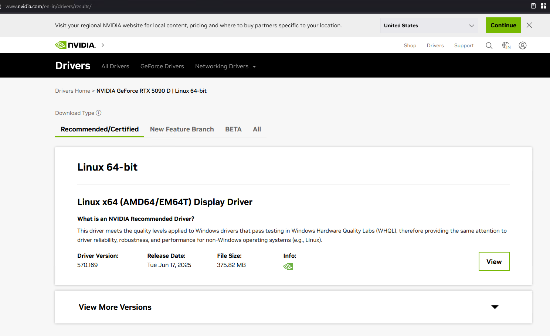The image size is (550, 336).
Task: Click the Drivers Home breadcrumb
Action: pyautogui.click(x=73, y=91)
